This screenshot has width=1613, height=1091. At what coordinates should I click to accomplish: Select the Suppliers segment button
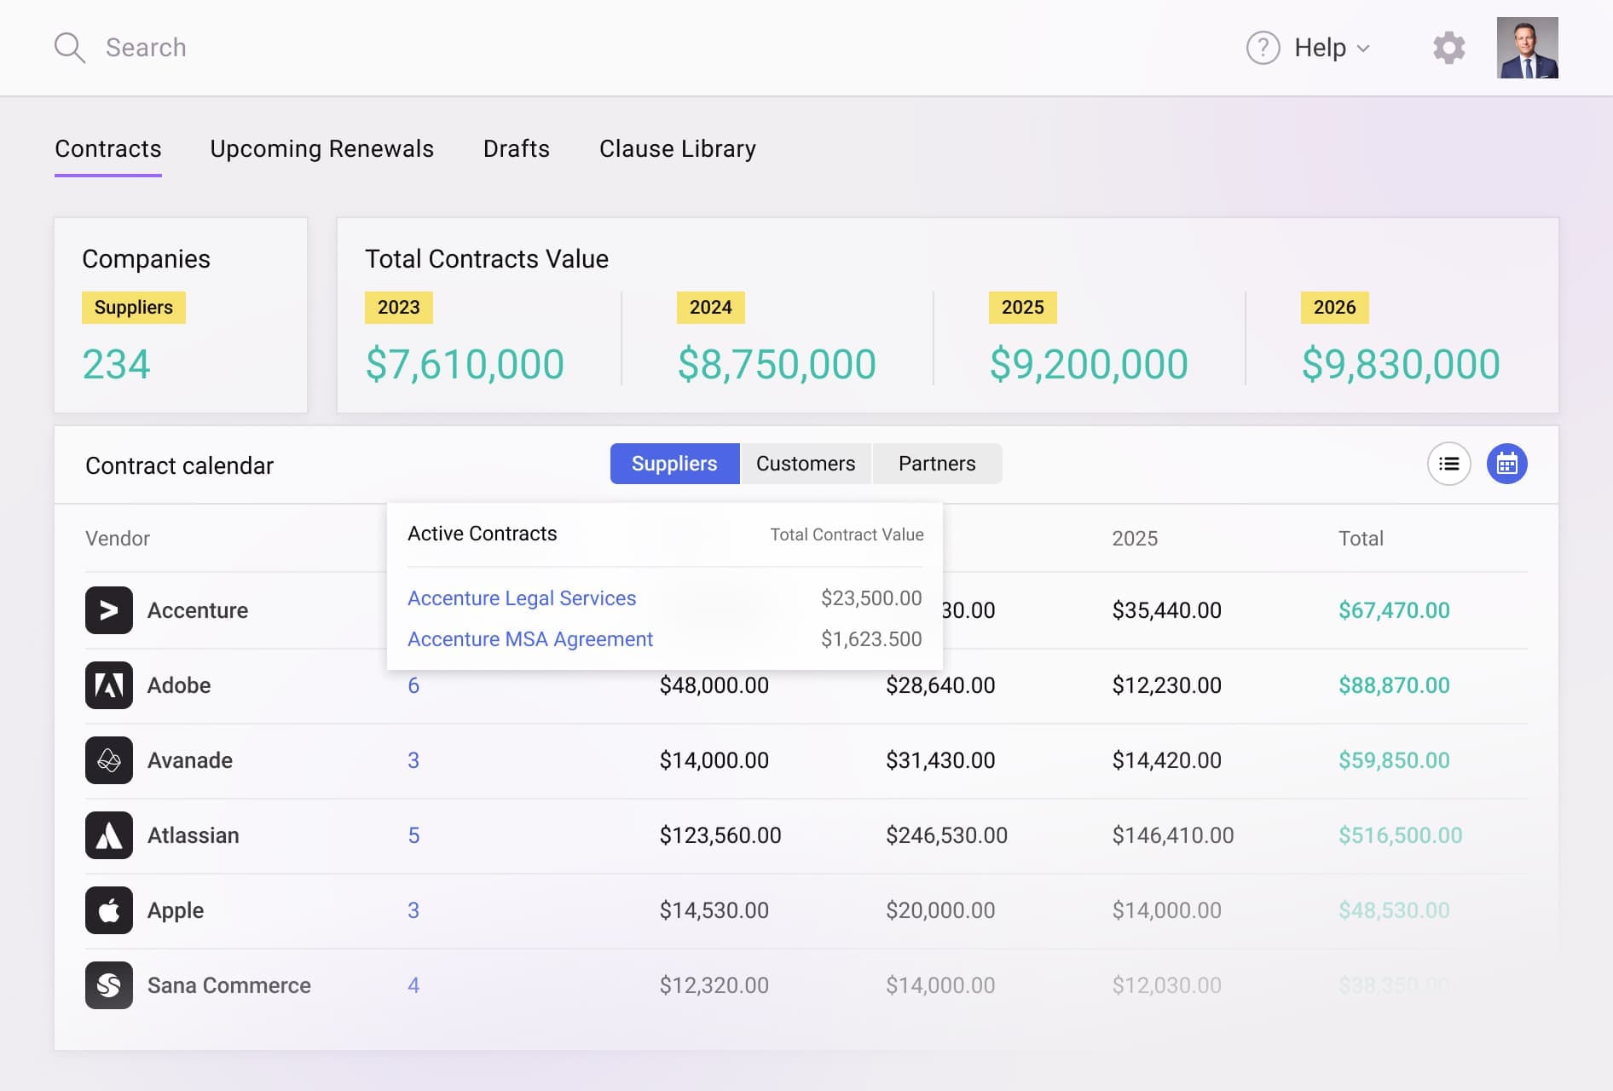coord(674,464)
